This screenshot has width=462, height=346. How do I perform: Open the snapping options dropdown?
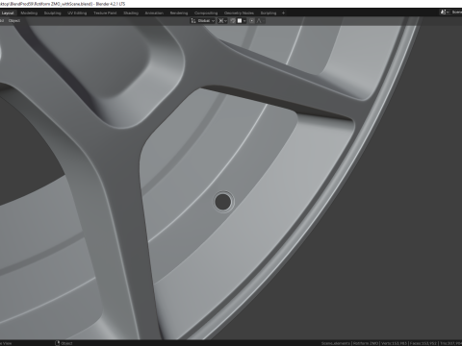pos(242,21)
